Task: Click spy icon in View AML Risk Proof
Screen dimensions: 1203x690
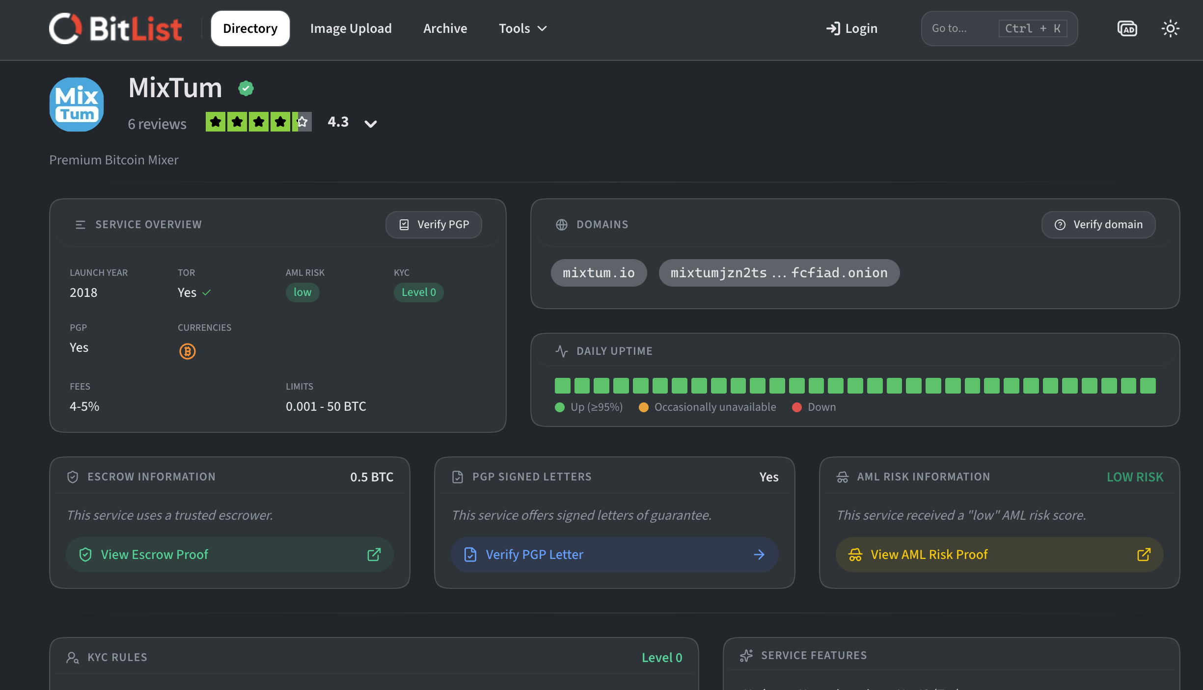Action: tap(855, 555)
